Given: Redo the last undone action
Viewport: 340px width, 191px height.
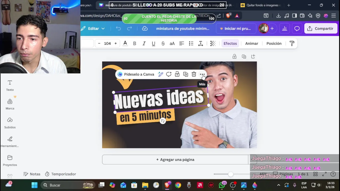Looking at the screenshot, I should pyautogui.click(x=129, y=28).
